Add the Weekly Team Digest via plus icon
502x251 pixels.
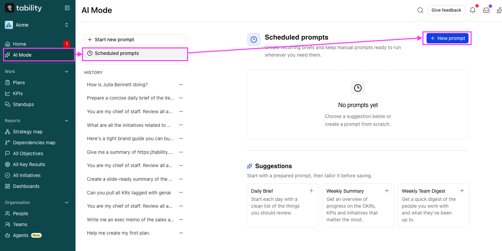(x=462, y=191)
